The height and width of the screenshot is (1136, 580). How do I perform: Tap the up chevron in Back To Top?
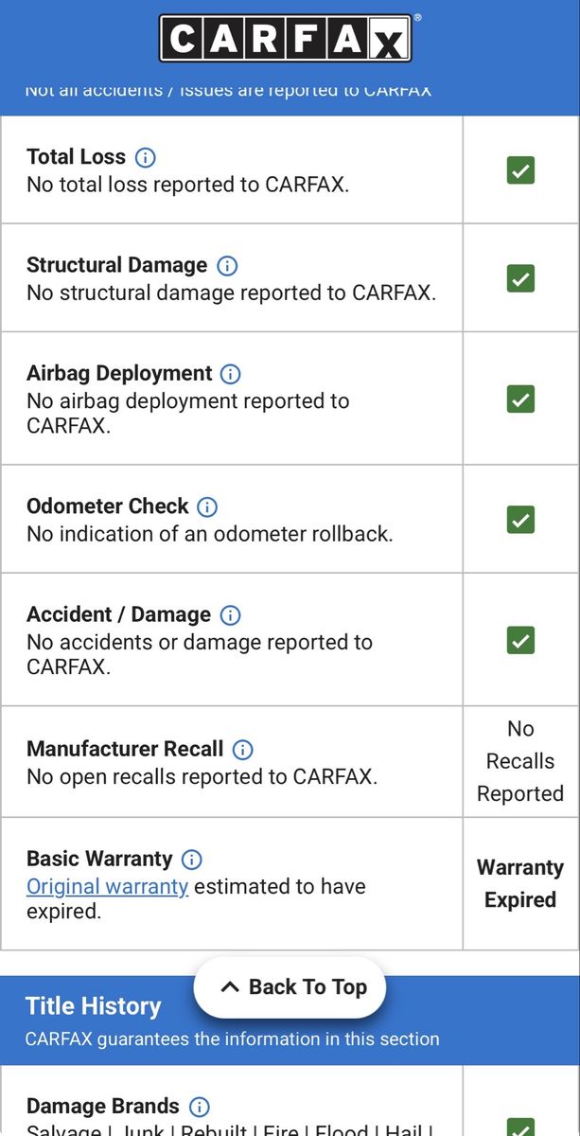point(229,987)
